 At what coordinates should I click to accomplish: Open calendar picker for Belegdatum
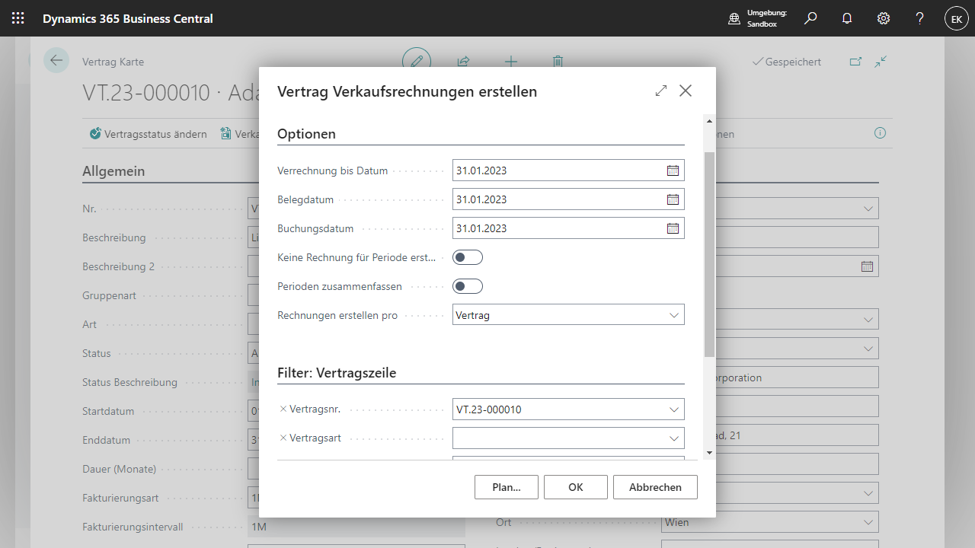pyautogui.click(x=673, y=199)
